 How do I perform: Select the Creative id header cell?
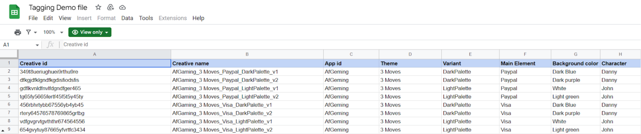[x=94, y=63]
